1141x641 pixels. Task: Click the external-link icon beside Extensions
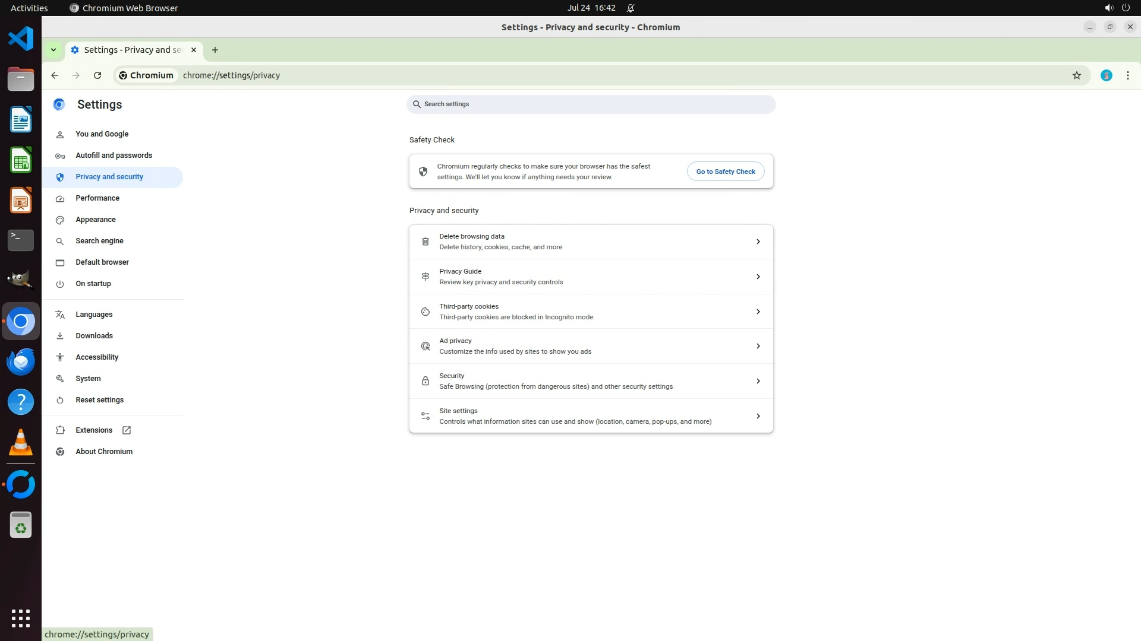127,430
